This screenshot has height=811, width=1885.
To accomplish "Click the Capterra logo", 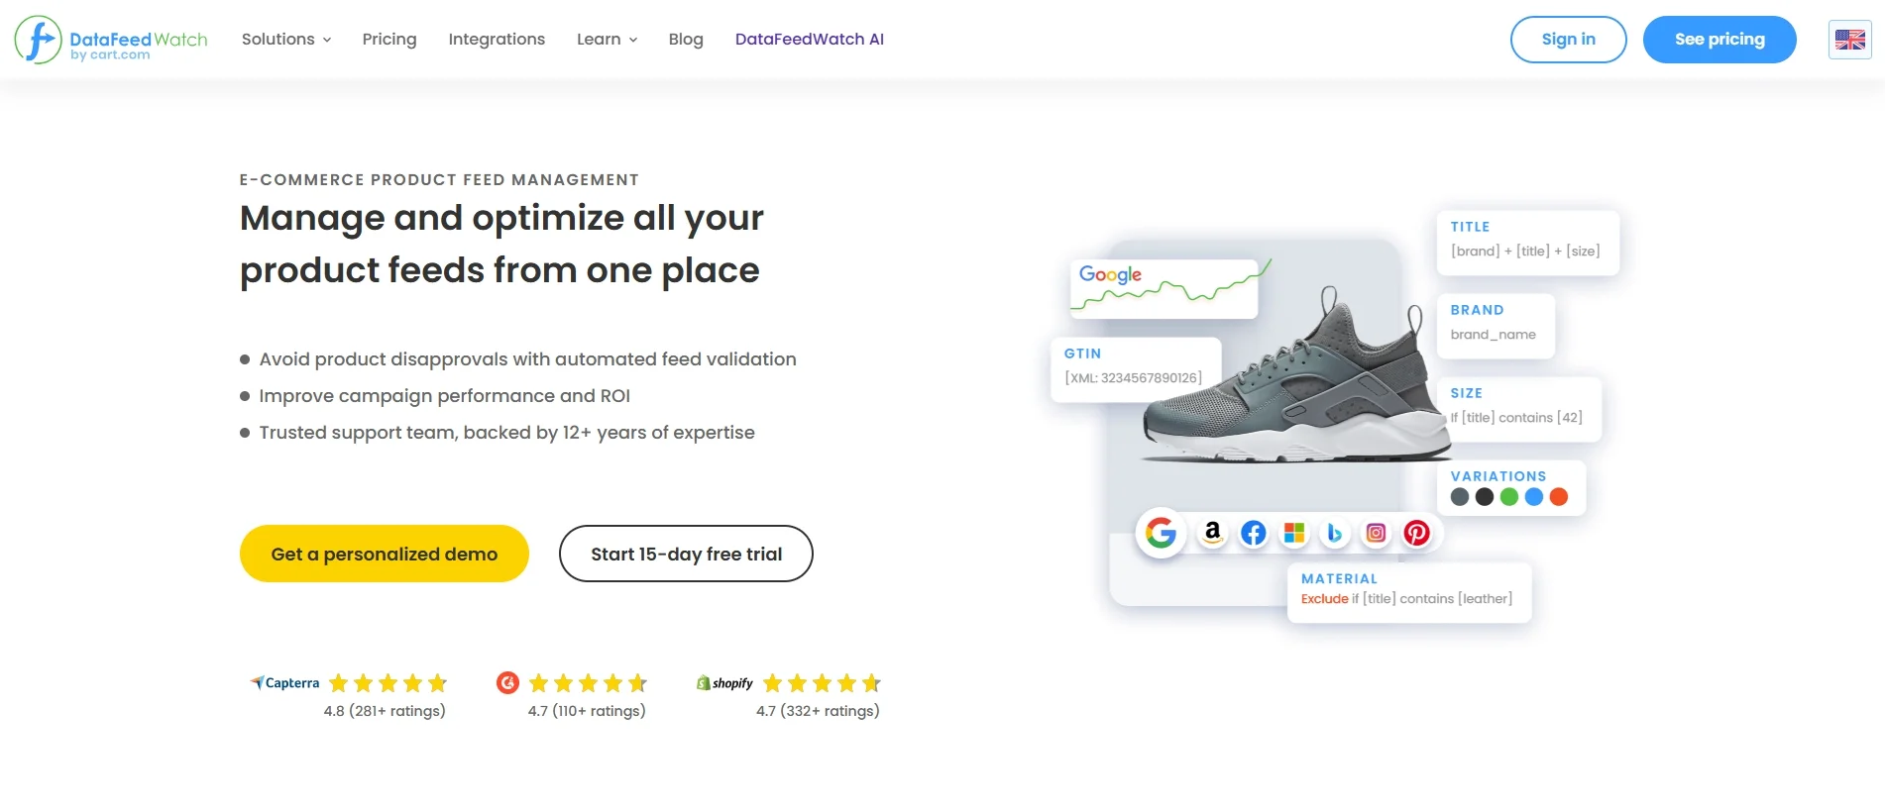I will click(284, 683).
